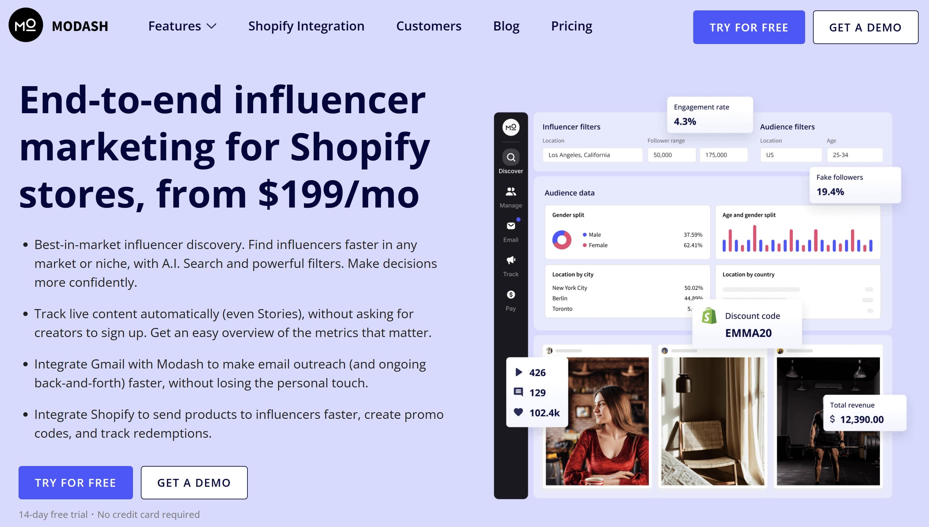Click the Shopify bag icon on discount card
The height and width of the screenshot is (527, 929).
(709, 316)
